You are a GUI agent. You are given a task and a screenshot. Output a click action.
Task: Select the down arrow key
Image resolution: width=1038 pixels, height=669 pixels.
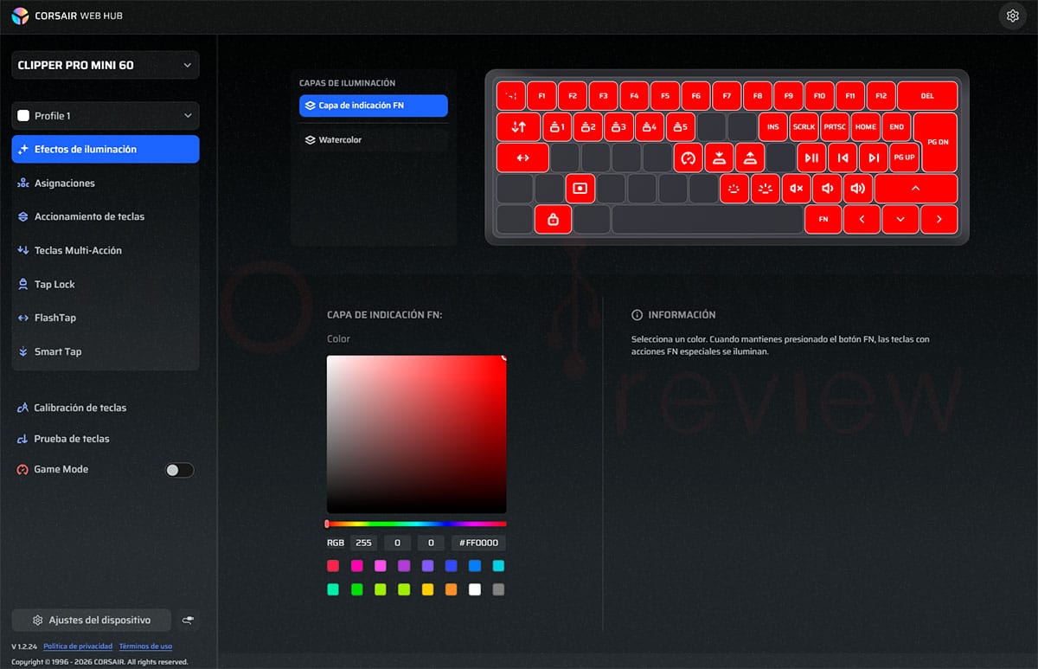pos(900,220)
